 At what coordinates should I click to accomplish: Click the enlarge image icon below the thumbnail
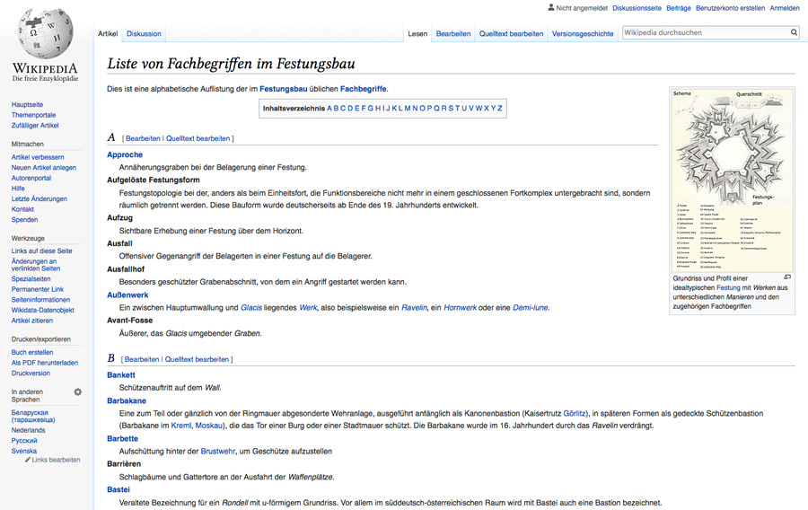pyautogui.click(x=786, y=277)
